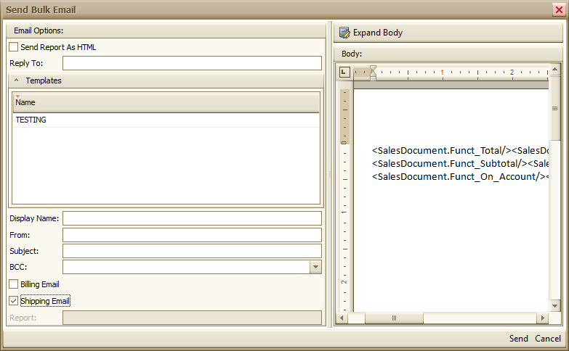The image size is (569, 351).
Task: Click the Expand Body notepad icon
Action: pyautogui.click(x=345, y=33)
